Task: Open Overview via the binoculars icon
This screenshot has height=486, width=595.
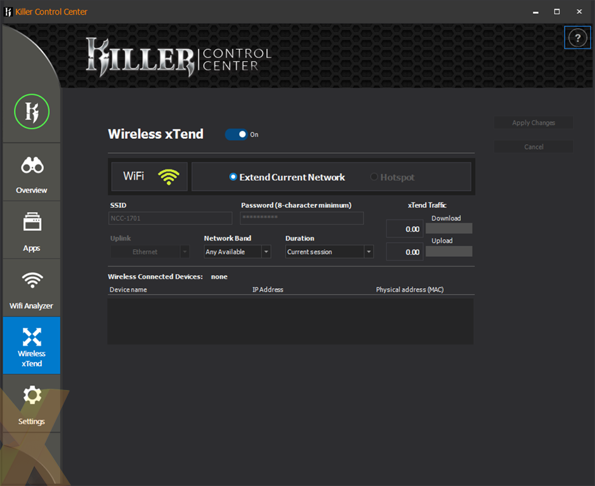Action: (32, 165)
